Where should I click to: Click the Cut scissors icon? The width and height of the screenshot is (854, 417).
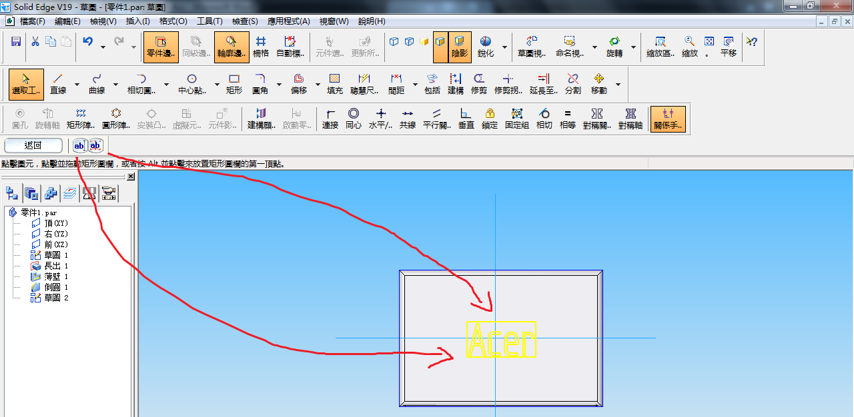(x=35, y=41)
